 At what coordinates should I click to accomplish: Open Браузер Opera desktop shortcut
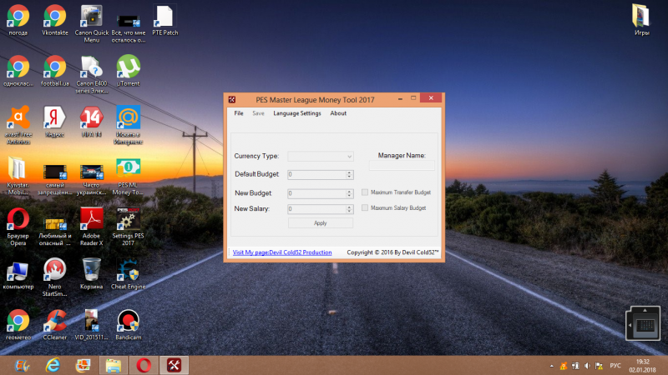pyautogui.click(x=18, y=227)
